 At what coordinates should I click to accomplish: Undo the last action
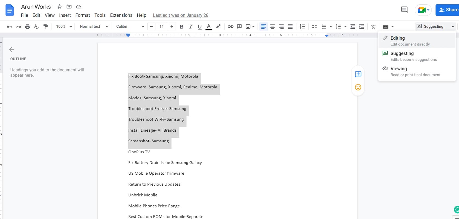click(10, 27)
